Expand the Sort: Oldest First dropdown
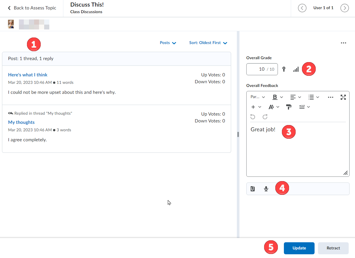Image resolution: width=355 pixels, height=258 pixels. coord(208,43)
